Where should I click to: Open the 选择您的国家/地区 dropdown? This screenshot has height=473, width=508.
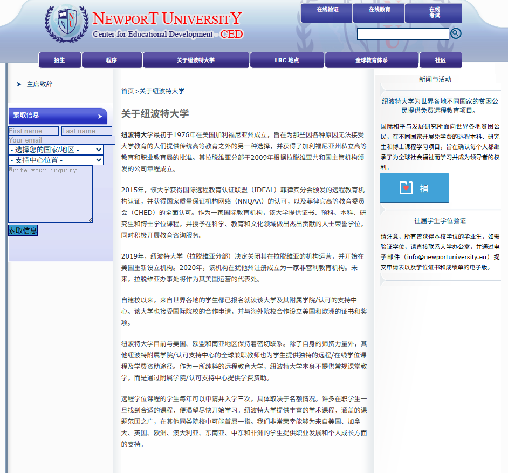56,150
